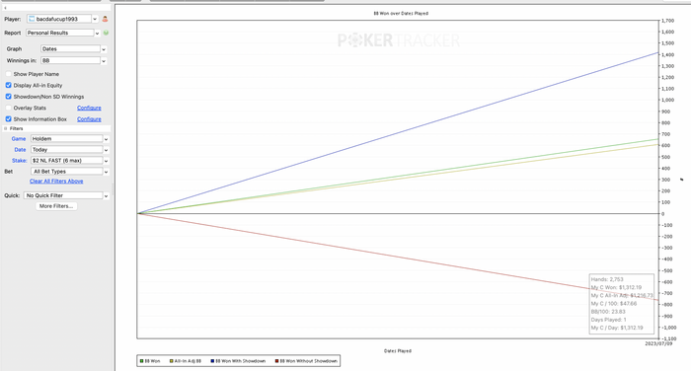Enable the Overlay Stats checkbox
The width and height of the screenshot is (691, 371).
(x=8, y=108)
